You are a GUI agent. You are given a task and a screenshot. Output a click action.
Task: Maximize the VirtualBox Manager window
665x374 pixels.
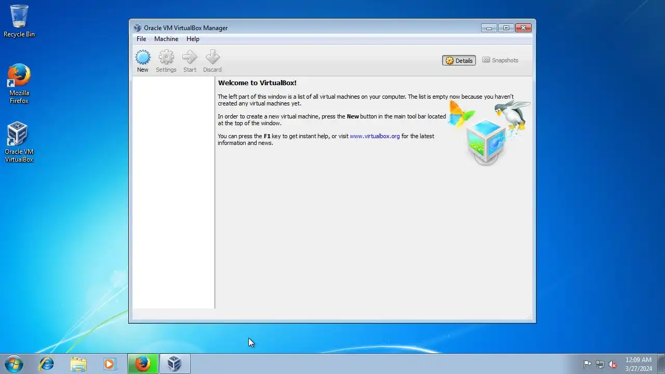coord(506,28)
